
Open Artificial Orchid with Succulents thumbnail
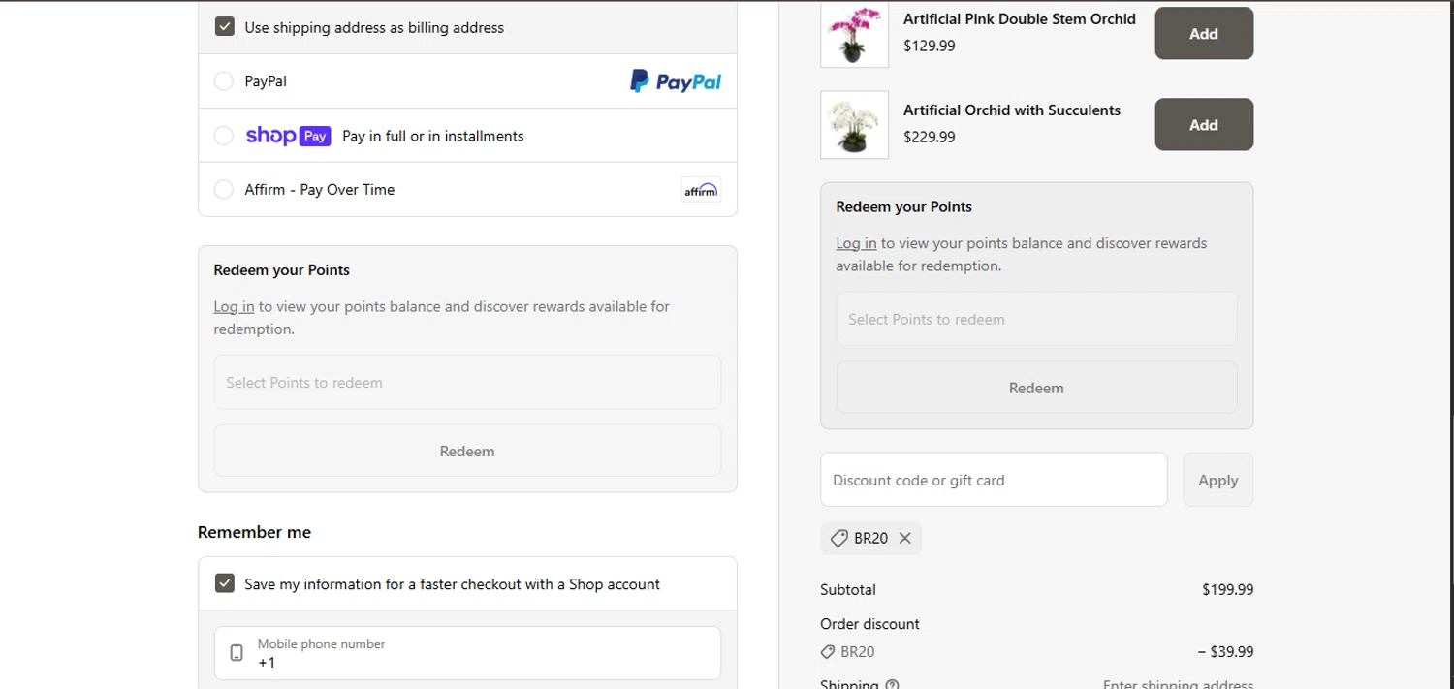click(854, 125)
